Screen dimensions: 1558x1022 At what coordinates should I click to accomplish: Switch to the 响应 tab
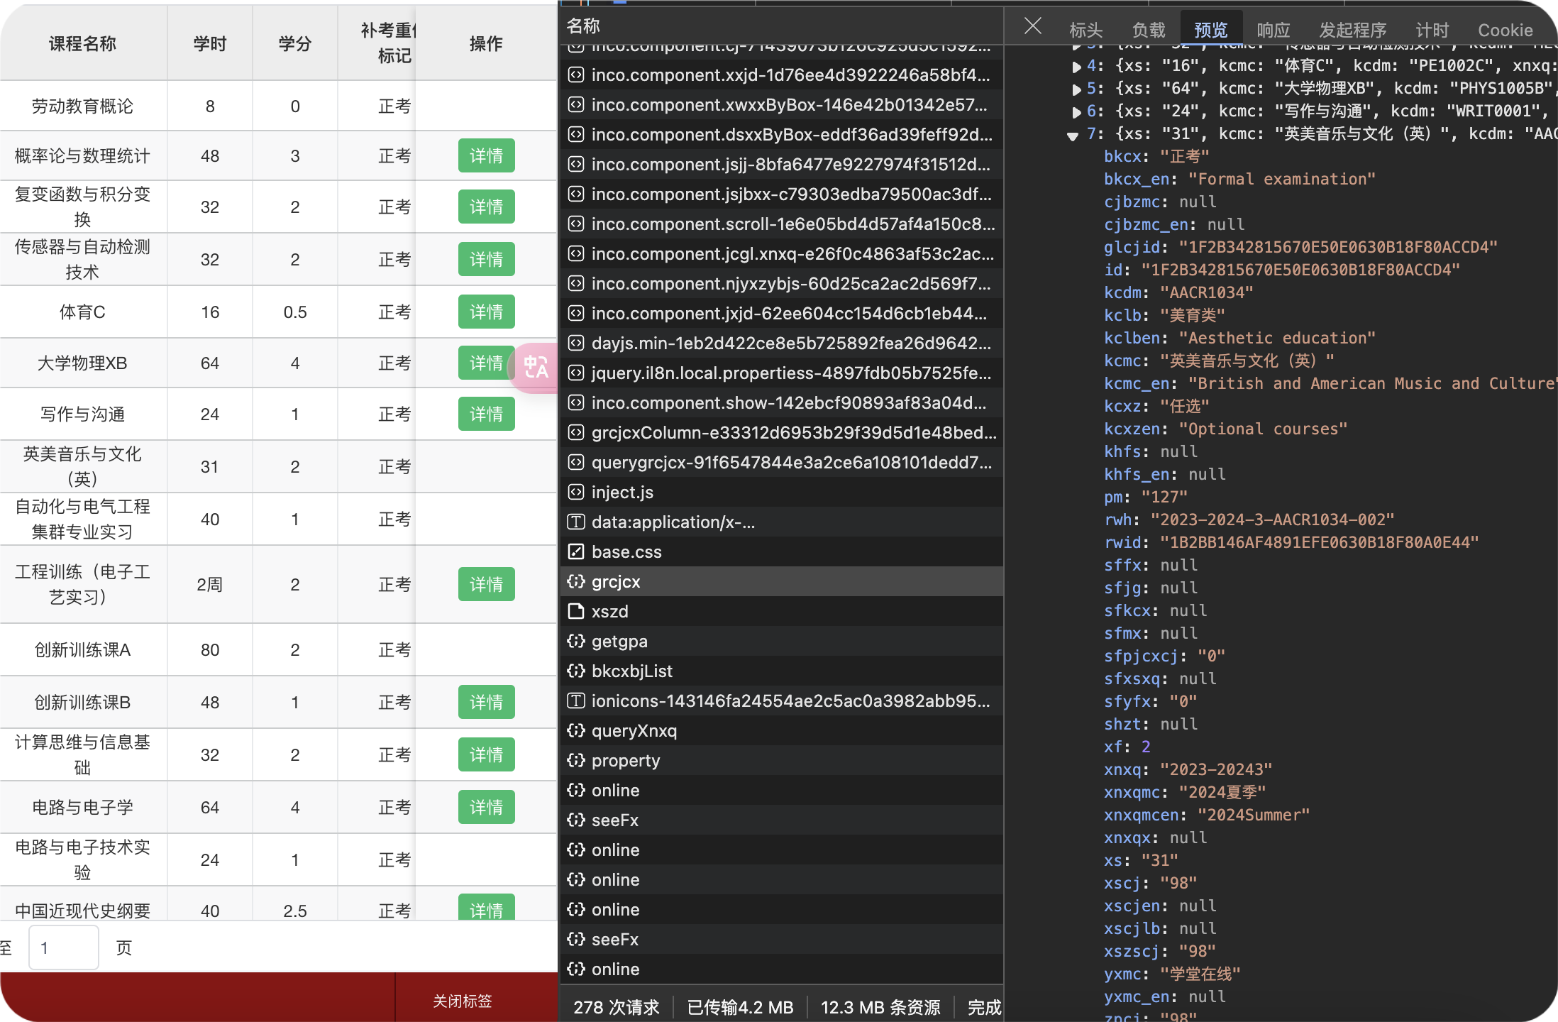[1273, 30]
